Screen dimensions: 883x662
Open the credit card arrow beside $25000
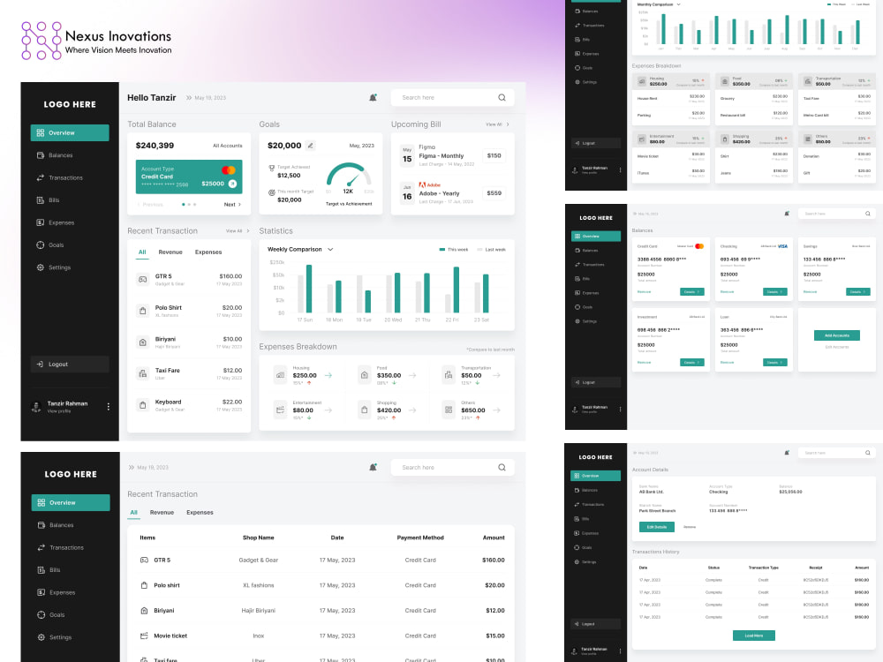[232, 184]
